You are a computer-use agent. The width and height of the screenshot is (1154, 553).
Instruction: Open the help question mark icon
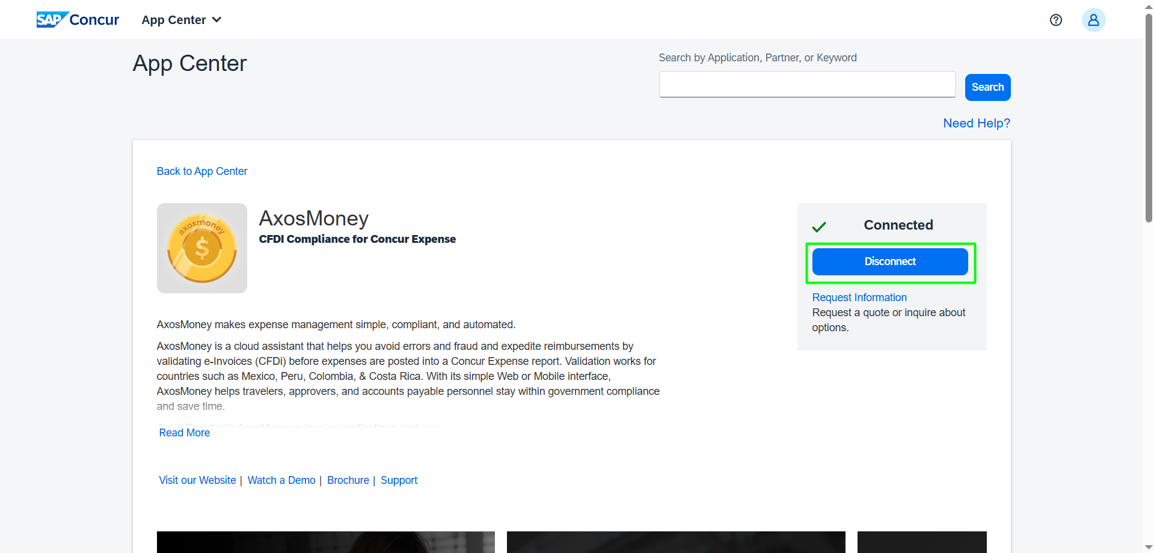click(x=1055, y=20)
